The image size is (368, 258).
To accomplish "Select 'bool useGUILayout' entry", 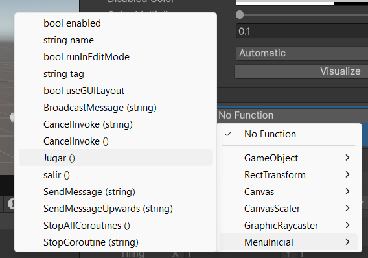I will [x=115, y=91].
